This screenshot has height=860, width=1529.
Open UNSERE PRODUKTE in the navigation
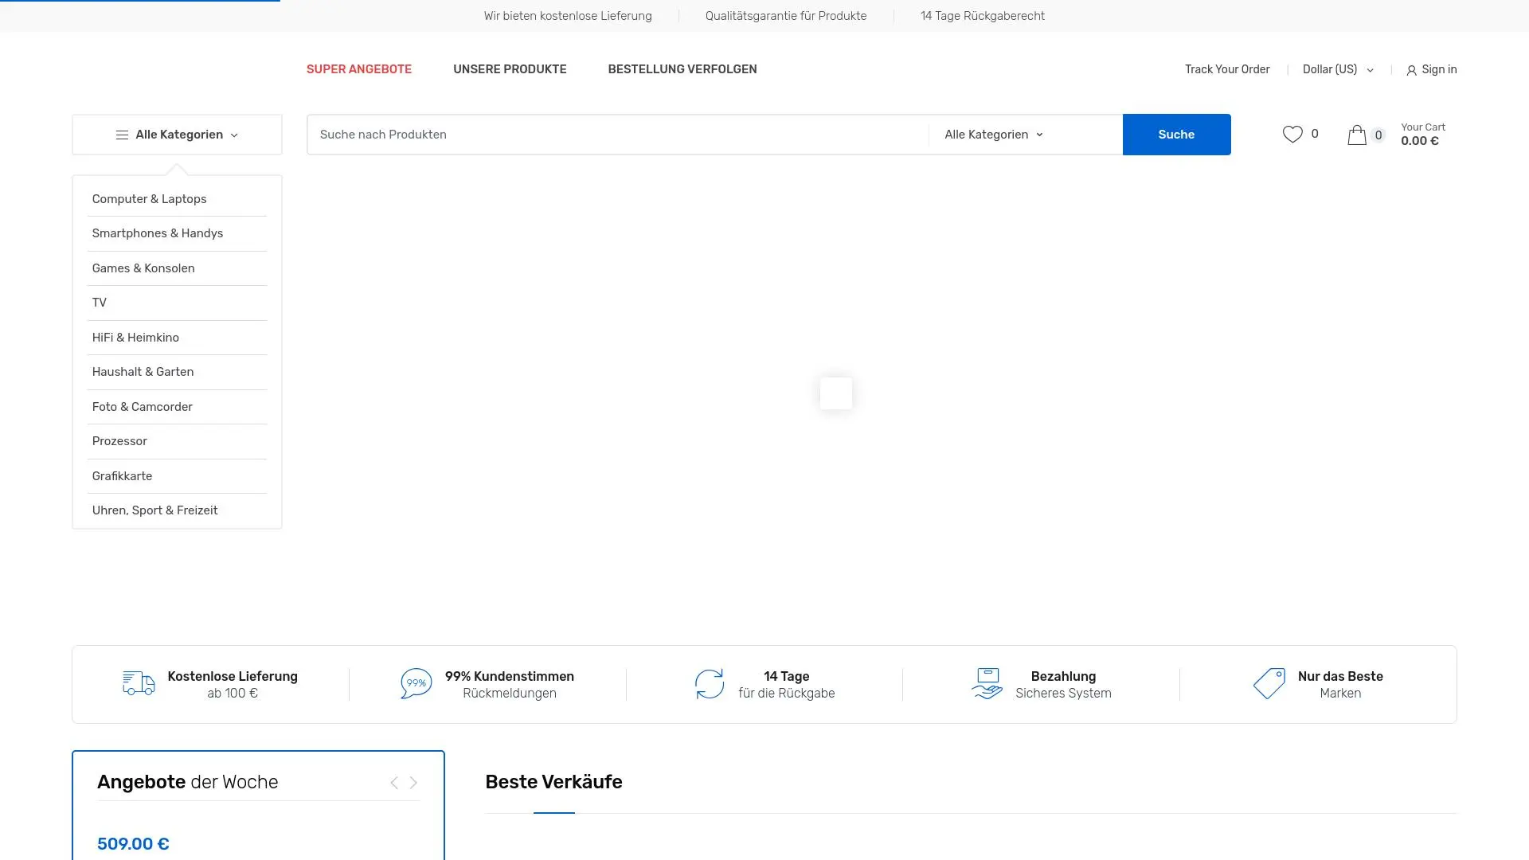tap(510, 69)
